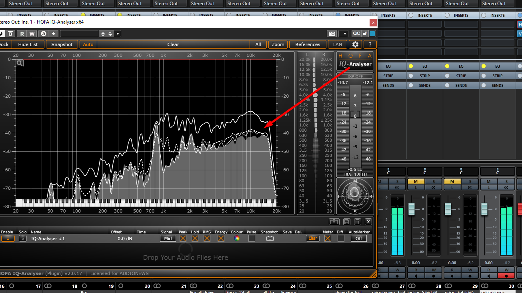This screenshot has width=522, height=293.
Task: Change the AutoMarker 'Off' selector
Action: point(359,239)
